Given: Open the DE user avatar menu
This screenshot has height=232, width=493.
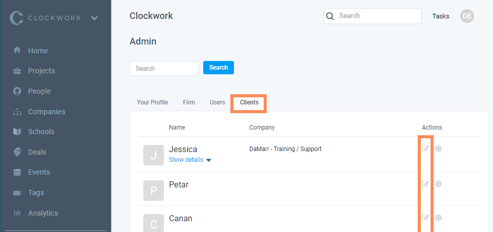Looking at the screenshot, I should pyautogui.click(x=467, y=16).
